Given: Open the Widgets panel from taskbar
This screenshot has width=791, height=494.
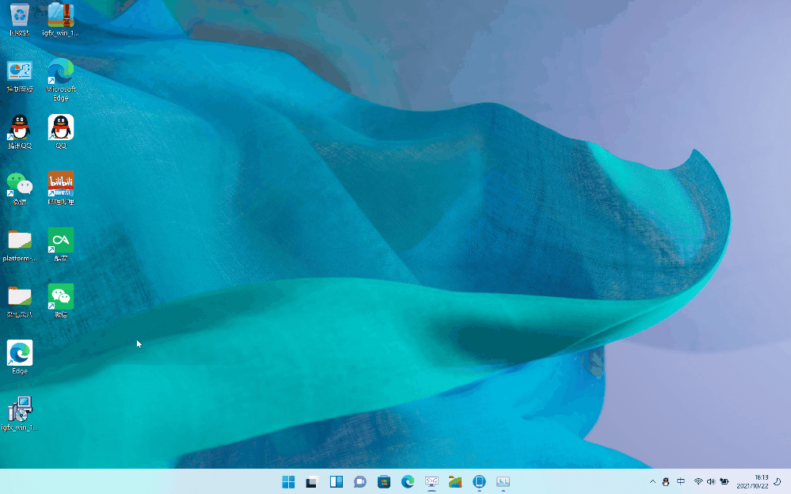Looking at the screenshot, I should 336,482.
